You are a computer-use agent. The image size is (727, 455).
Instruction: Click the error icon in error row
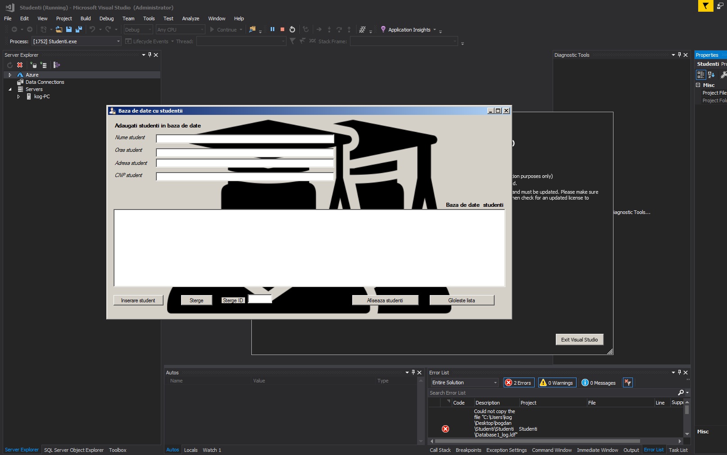pyautogui.click(x=445, y=429)
